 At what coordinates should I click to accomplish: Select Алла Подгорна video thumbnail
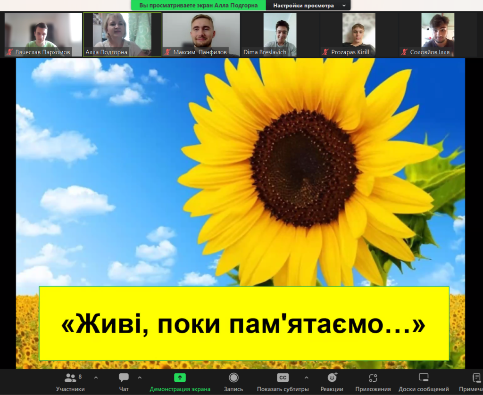122,34
